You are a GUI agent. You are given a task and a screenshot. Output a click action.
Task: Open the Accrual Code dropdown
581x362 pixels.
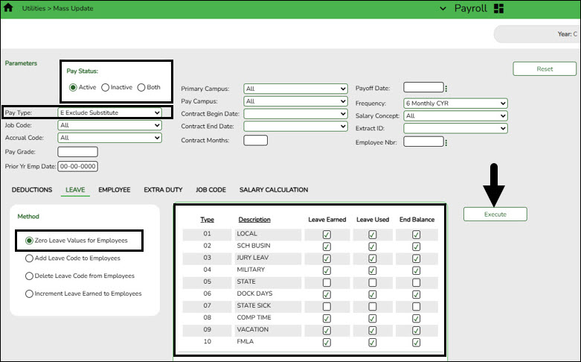click(x=109, y=138)
